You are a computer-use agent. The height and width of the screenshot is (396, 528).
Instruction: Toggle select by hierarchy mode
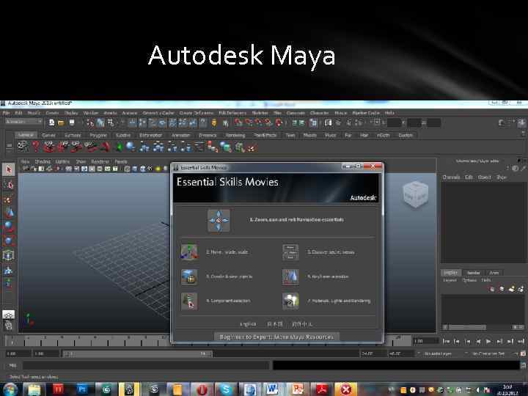(90, 123)
